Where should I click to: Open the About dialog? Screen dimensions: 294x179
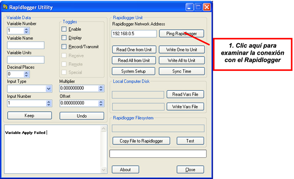pyautogui.click(x=125, y=169)
